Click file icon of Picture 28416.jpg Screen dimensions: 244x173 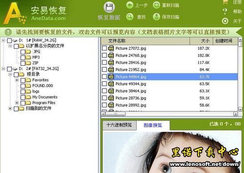(111, 63)
